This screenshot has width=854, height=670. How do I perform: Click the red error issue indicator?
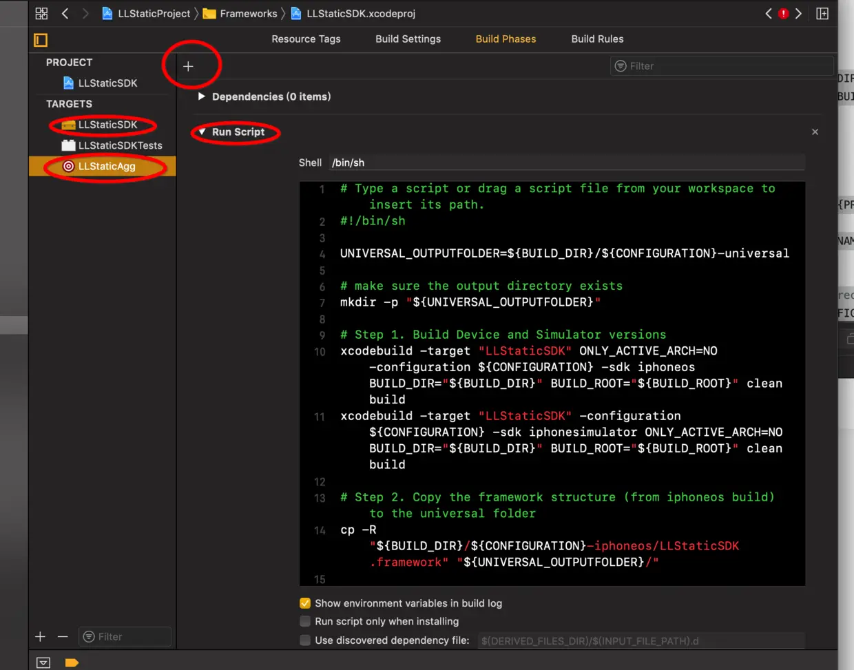click(783, 14)
